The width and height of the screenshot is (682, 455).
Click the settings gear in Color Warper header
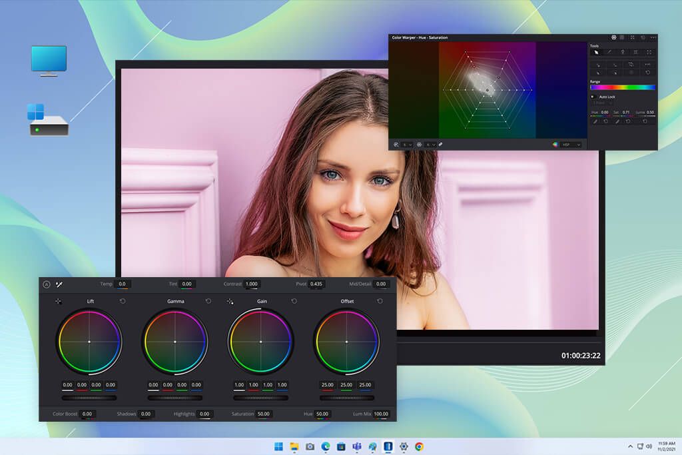coord(614,37)
